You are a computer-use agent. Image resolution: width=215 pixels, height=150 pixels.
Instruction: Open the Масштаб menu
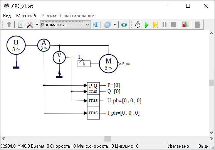point(26,16)
